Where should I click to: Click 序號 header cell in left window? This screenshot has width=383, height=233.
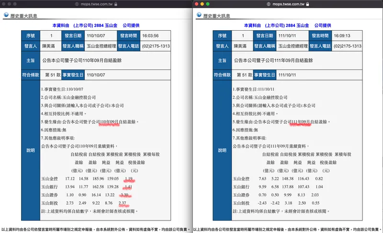31,35
